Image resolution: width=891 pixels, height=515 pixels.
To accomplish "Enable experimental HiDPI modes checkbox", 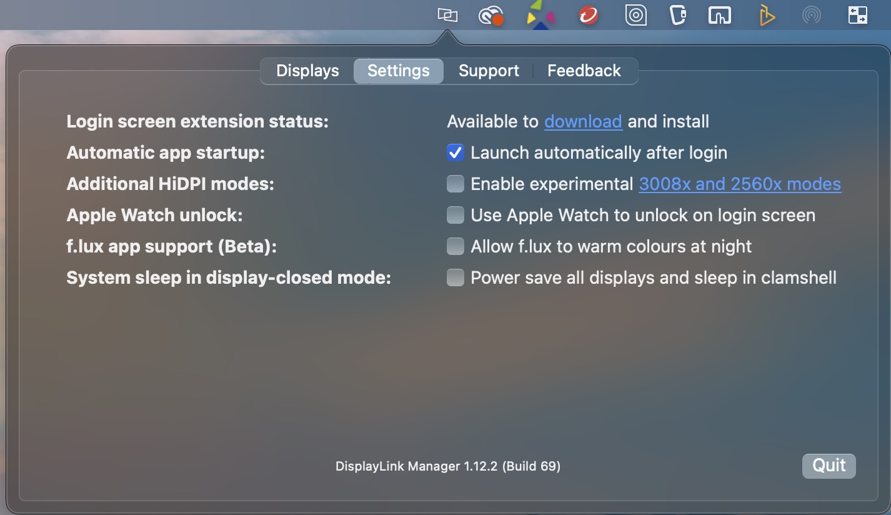I will coord(455,183).
